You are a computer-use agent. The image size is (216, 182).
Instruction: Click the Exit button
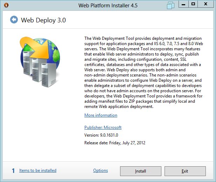click(185, 171)
